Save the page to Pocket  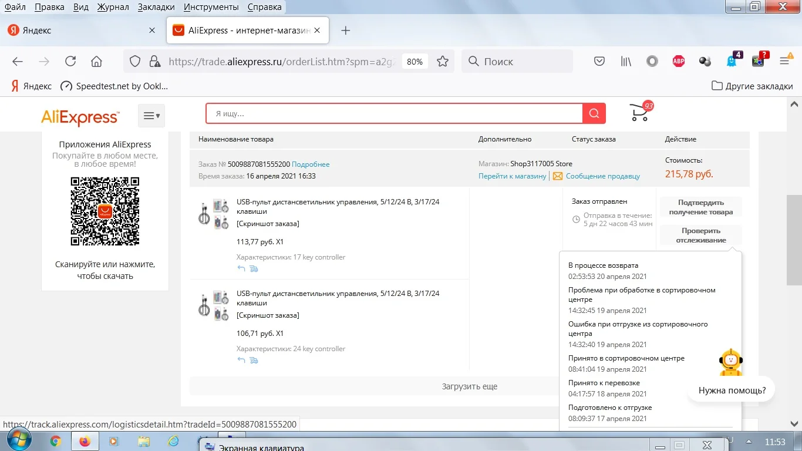pyautogui.click(x=599, y=61)
